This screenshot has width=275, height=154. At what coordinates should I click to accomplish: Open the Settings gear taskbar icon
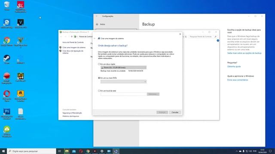pyautogui.click(x=102, y=151)
